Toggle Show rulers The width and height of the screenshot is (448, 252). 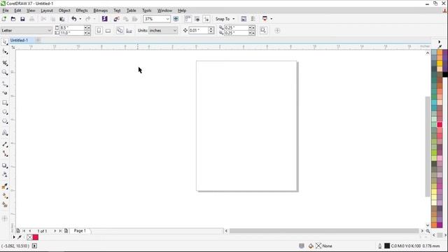(x=188, y=19)
